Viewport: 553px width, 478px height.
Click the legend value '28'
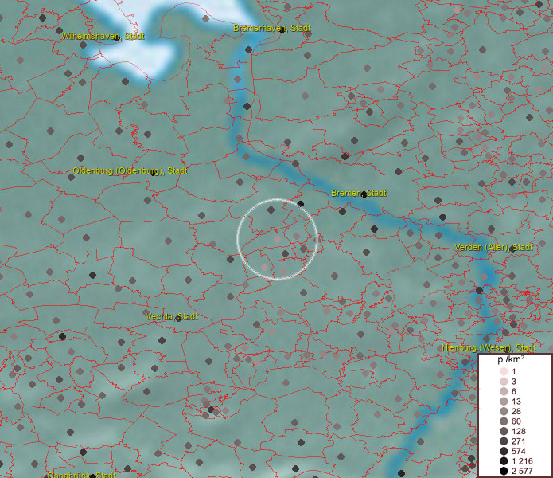coord(516,411)
